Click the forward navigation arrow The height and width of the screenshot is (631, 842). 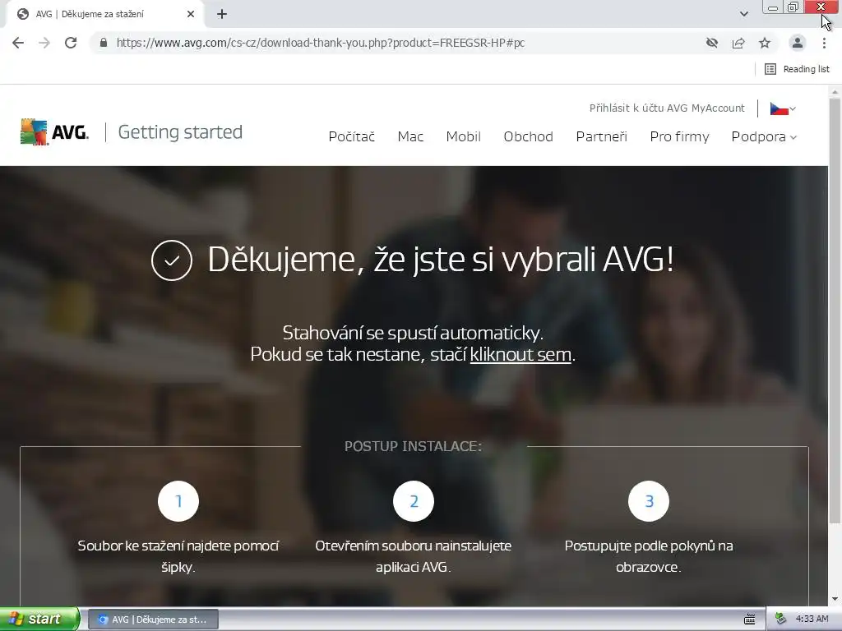(44, 43)
